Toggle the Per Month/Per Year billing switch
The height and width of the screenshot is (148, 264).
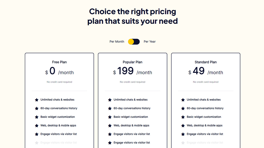(x=134, y=42)
